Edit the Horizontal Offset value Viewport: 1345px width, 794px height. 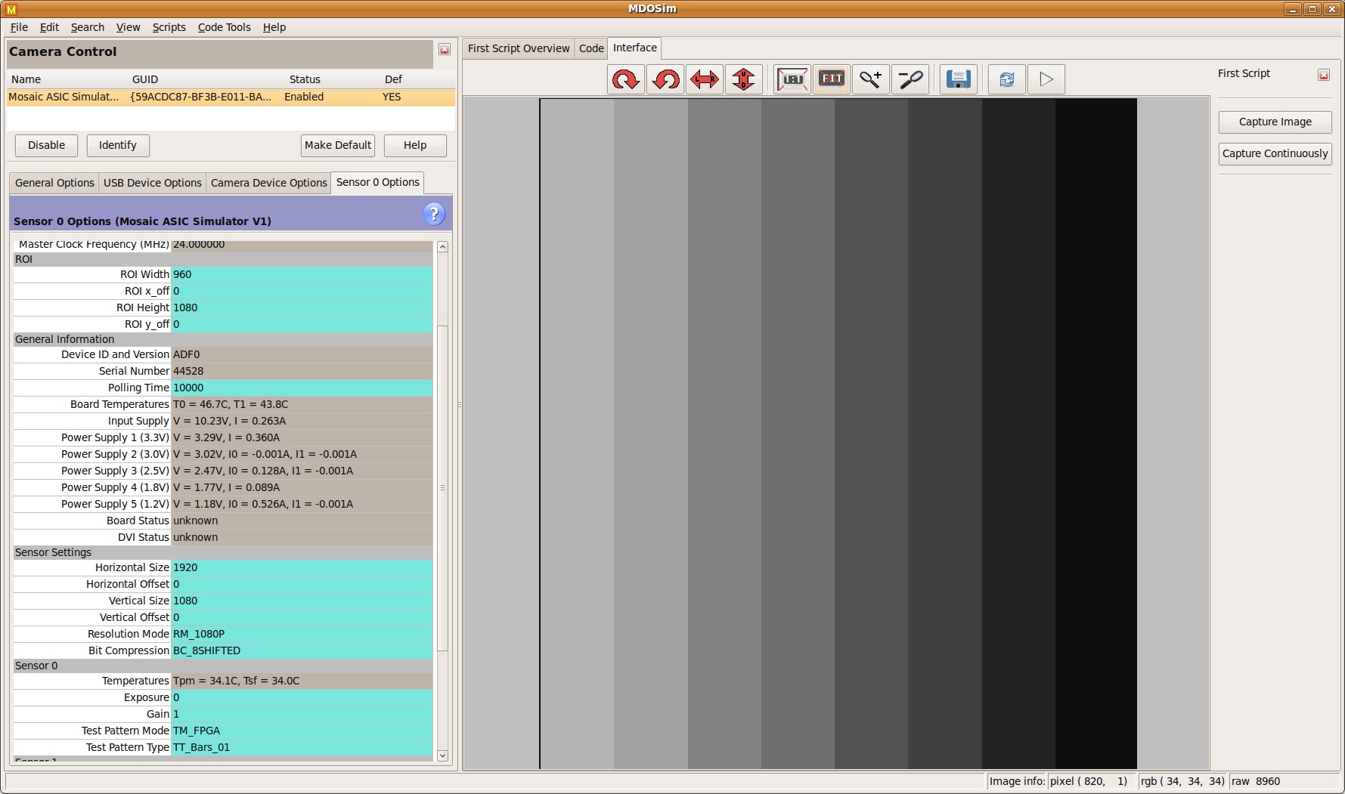pyautogui.click(x=302, y=584)
